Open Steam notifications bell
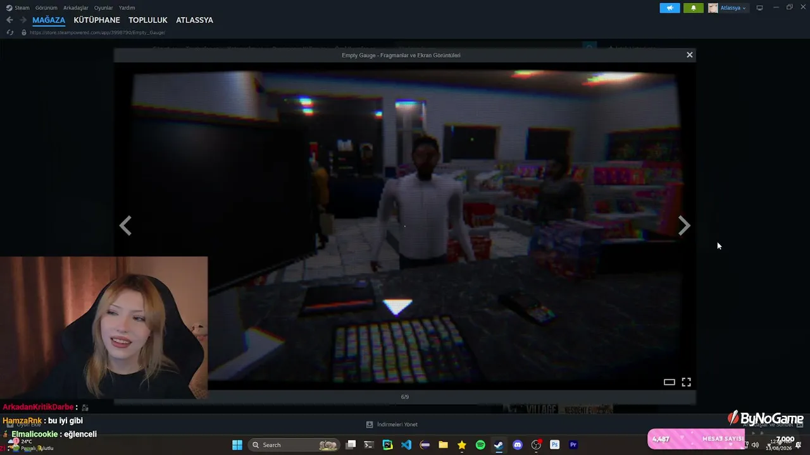 pos(694,8)
